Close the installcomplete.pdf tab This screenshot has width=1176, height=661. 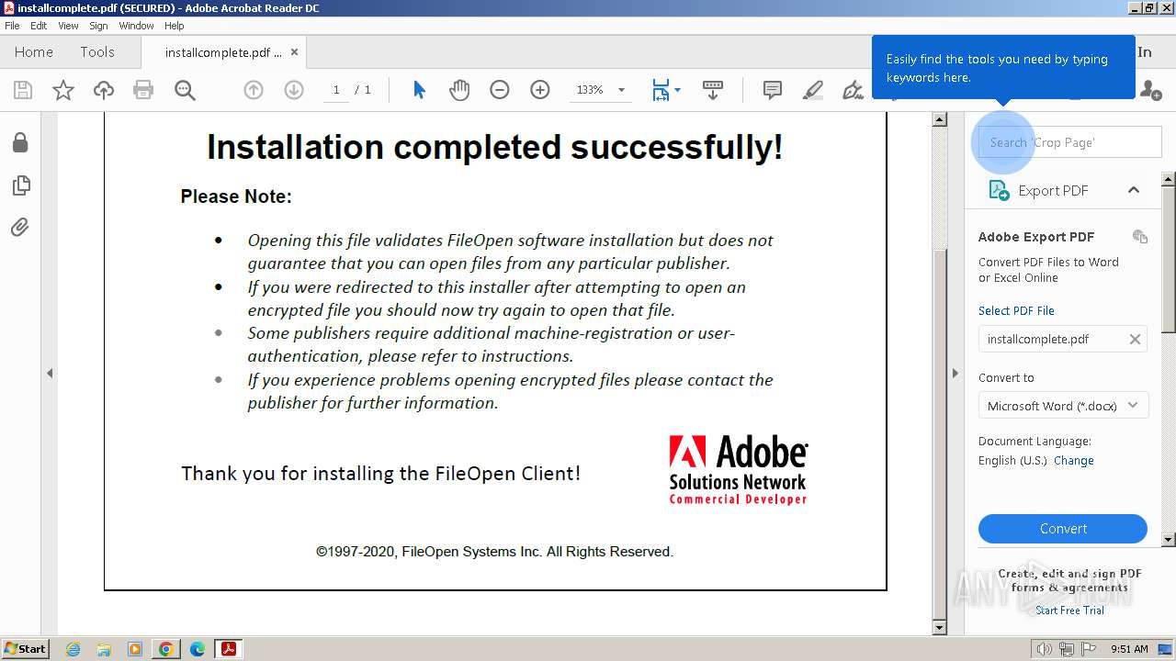(x=294, y=52)
